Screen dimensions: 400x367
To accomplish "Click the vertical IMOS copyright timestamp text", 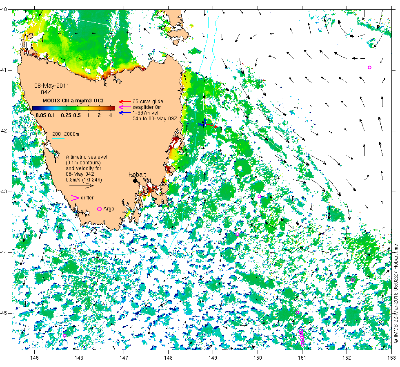I will tap(396, 294).
